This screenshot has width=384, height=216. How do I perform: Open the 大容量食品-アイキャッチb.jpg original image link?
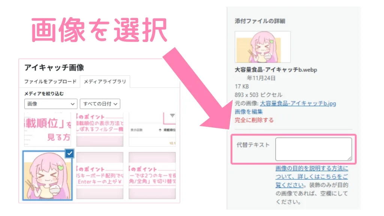(298, 103)
